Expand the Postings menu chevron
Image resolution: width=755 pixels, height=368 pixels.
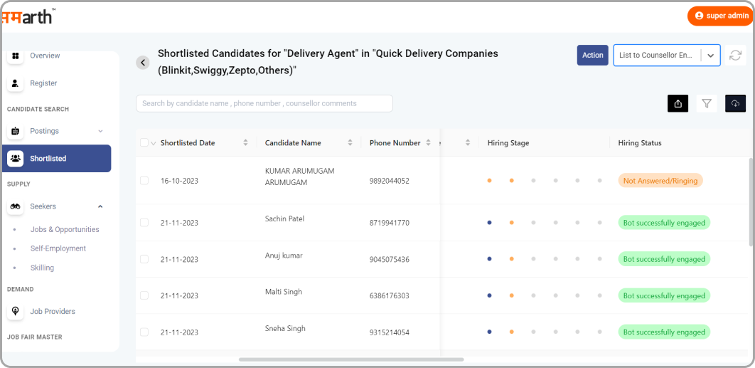(x=100, y=131)
